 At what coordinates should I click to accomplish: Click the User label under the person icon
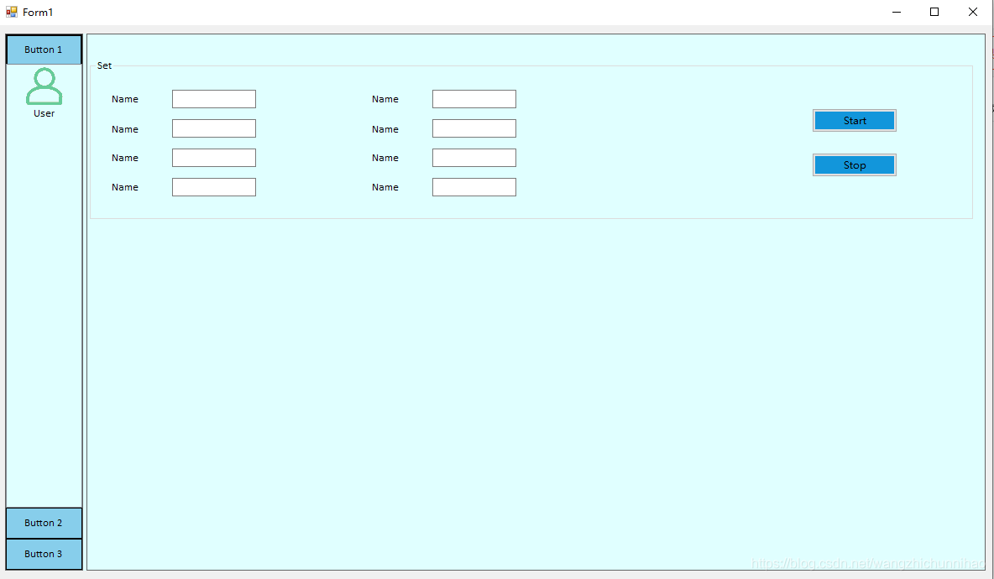pyautogui.click(x=44, y=112)
